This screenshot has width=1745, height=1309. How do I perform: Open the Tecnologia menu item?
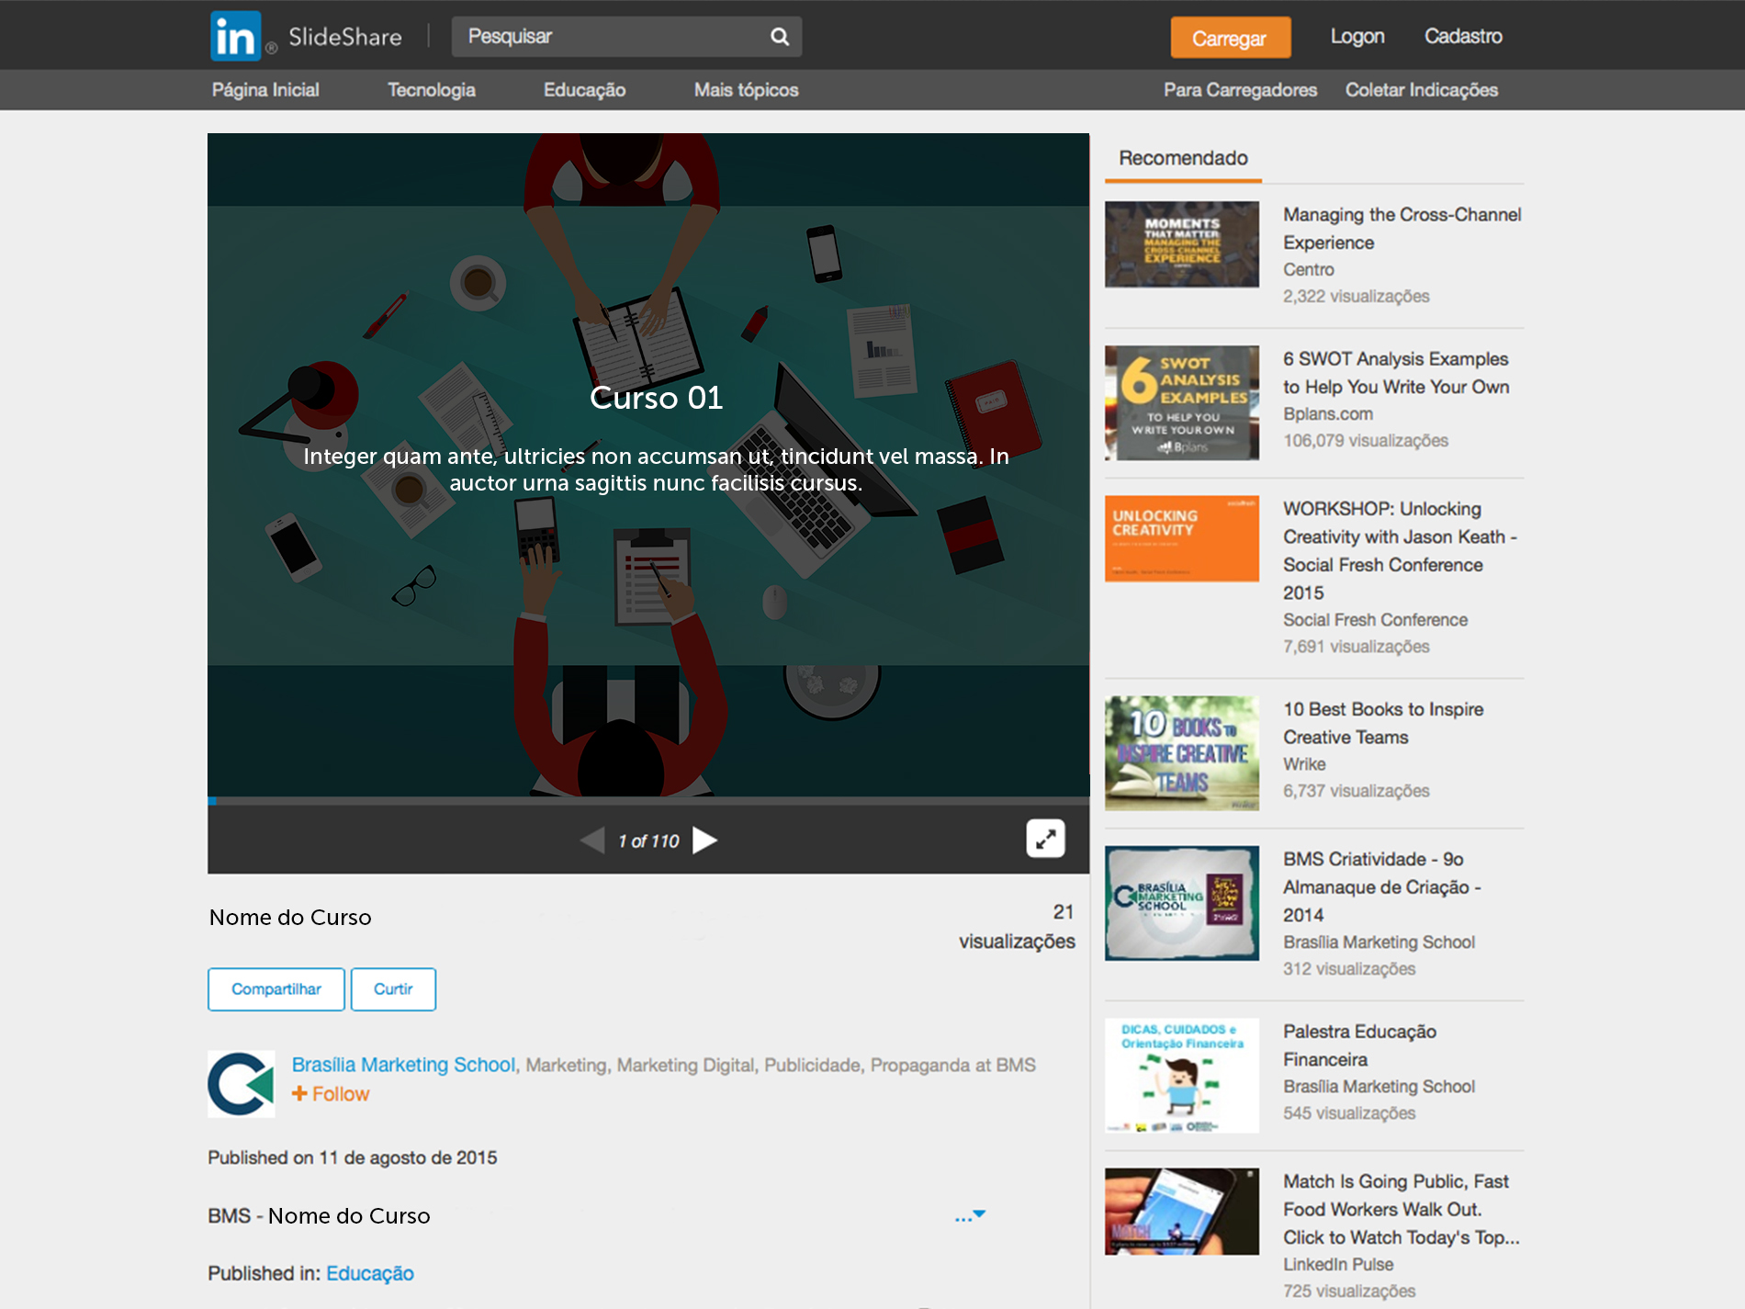(x=431, y=90)
